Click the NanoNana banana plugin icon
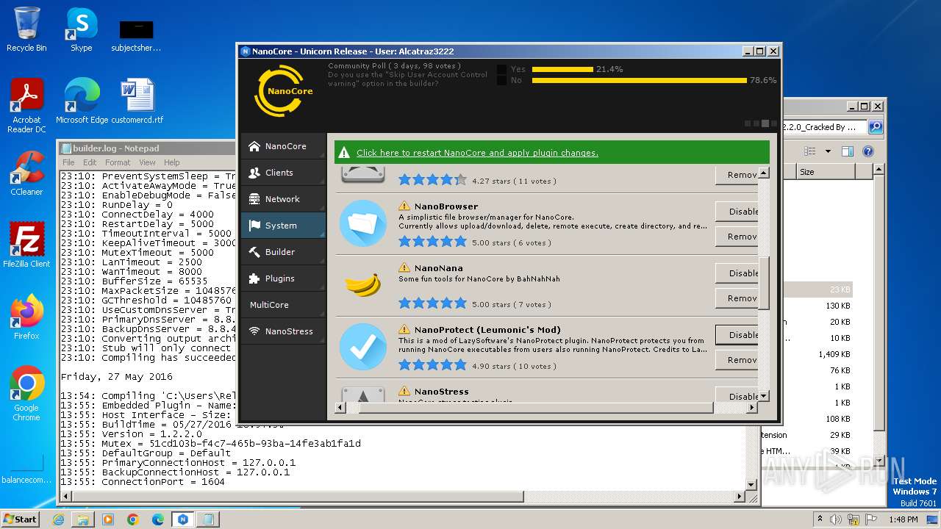Viewport: 941px width, 529px height. click(x=363, y=285)
